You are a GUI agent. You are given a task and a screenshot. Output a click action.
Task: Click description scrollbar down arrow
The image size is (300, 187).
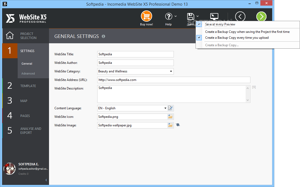248,100
